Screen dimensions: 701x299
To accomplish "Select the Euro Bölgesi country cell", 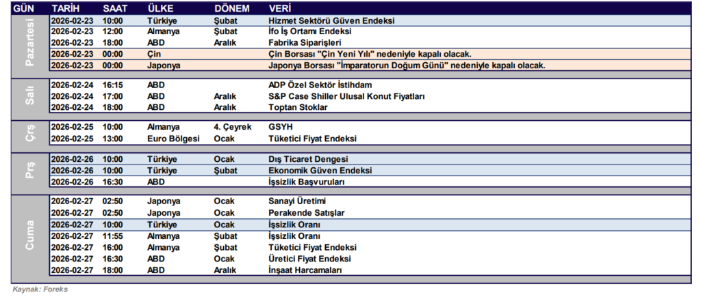I will pyautogui.click(x=173, y=139).
